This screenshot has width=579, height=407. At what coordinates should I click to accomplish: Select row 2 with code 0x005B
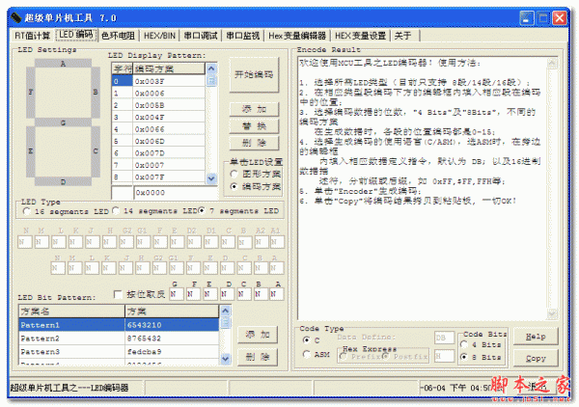158,105
